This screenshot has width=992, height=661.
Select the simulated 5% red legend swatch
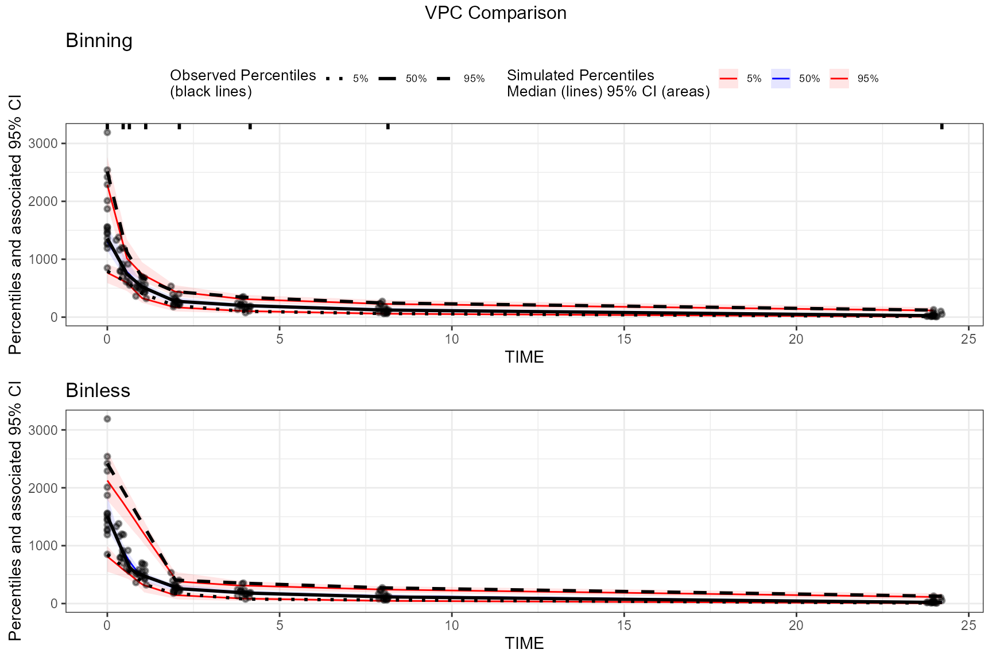(728, 79)
